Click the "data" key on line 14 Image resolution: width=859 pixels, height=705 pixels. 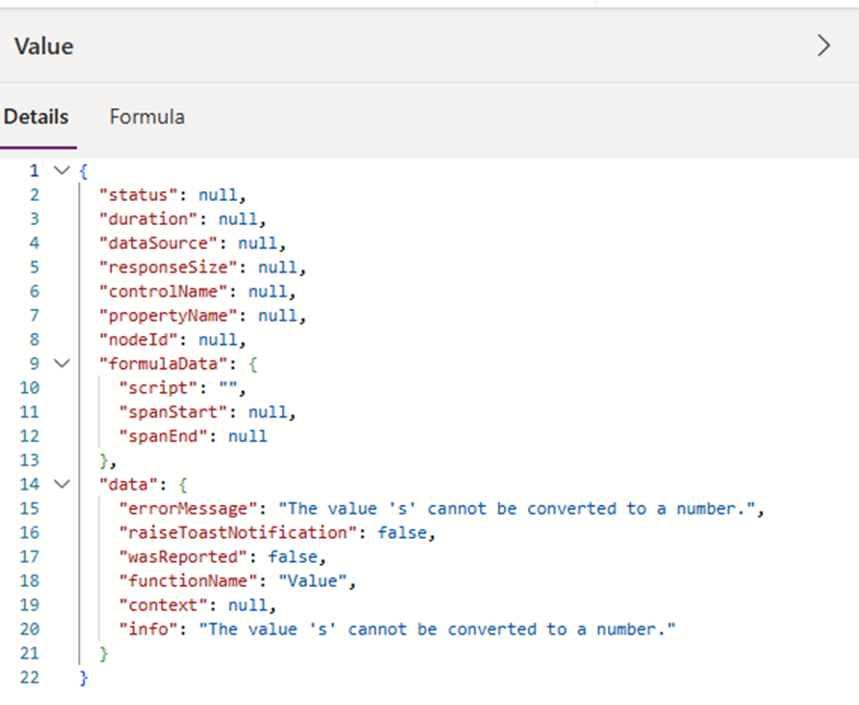tap(128, 485)
